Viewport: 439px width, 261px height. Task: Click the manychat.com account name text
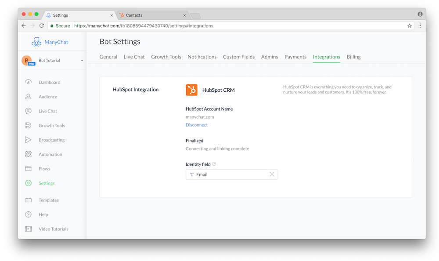click(200, 117)
